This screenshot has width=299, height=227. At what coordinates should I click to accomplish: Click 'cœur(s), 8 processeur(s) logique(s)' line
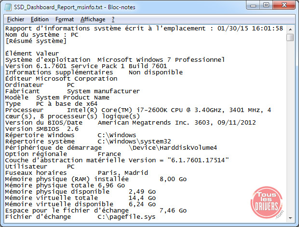coord(72,116)
